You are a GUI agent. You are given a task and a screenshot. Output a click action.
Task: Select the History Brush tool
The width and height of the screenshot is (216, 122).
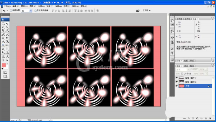(x=7, y=38)
